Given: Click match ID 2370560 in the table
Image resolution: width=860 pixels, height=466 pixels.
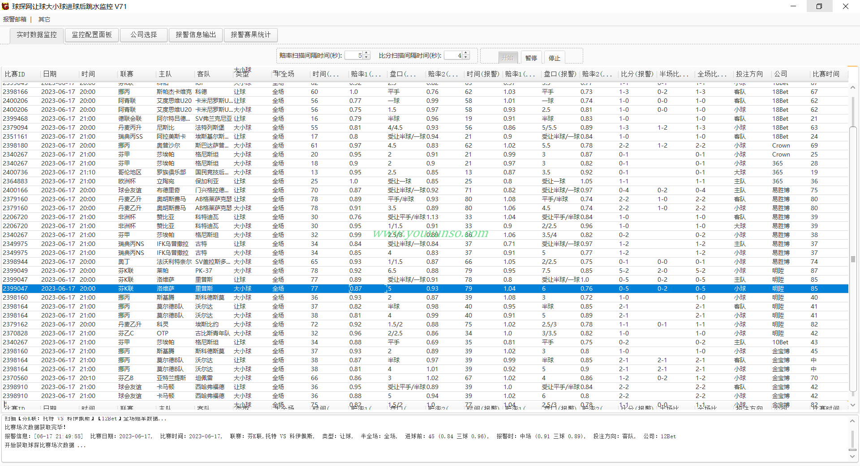Looking at the screenshot, I should [15, 378].
